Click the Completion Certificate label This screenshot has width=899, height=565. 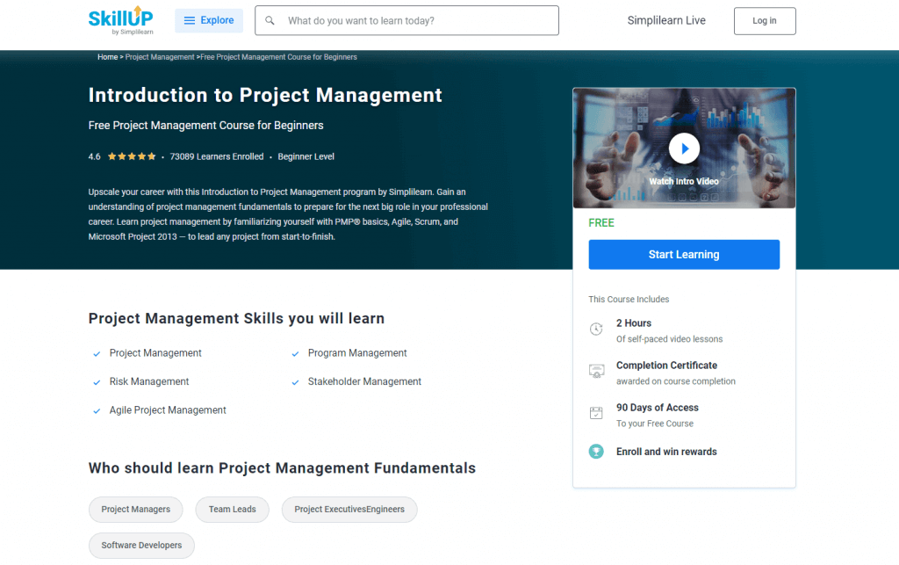point(666,366)
